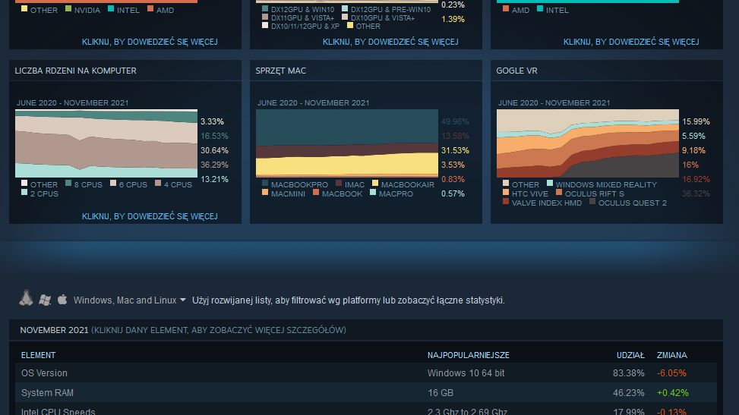Click the DX11GPU & VISTA+ legend swatch
This screenshot has width=739, height=415.
point(265,17)
